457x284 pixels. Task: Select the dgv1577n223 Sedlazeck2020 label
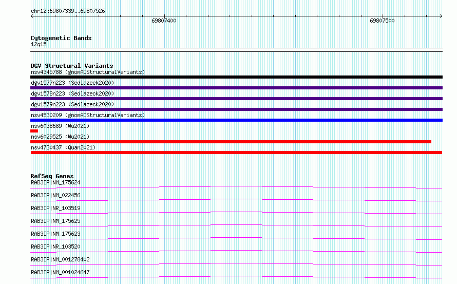tap(72, 83)
